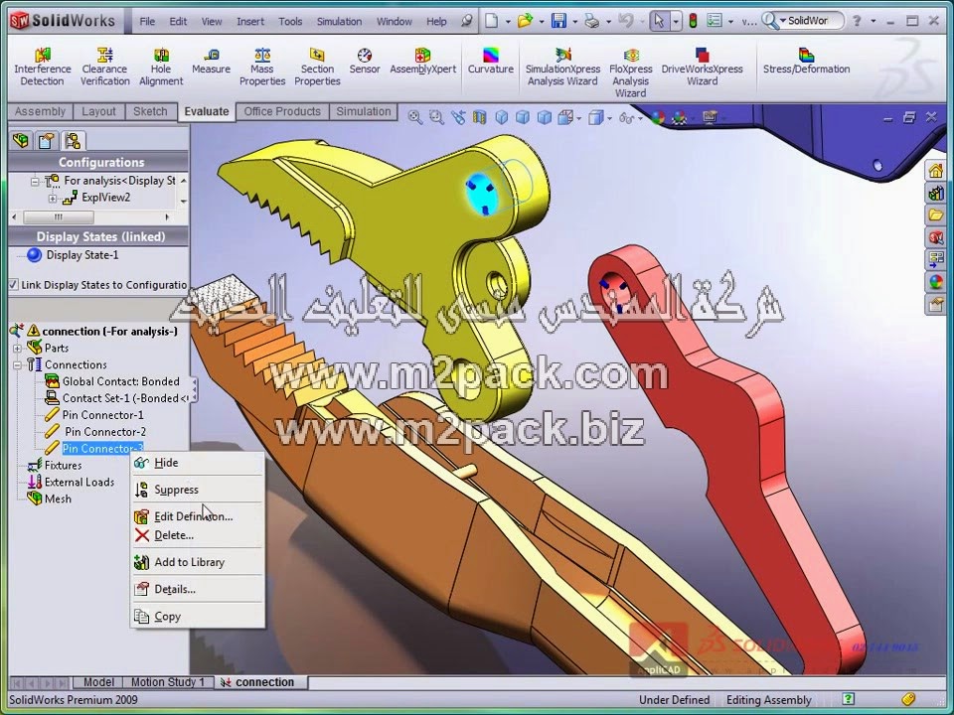Open ConfigurationManager tab icon

[x=73, y=140]
